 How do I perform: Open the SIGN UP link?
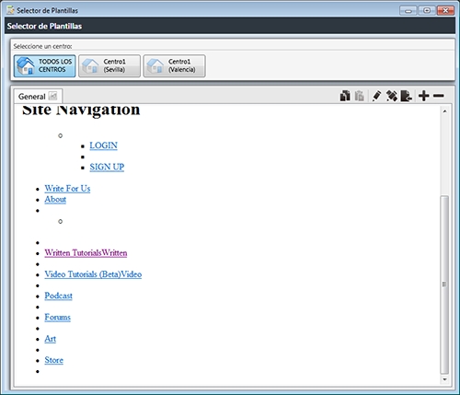pyautogui.click(x=107, y=167)
